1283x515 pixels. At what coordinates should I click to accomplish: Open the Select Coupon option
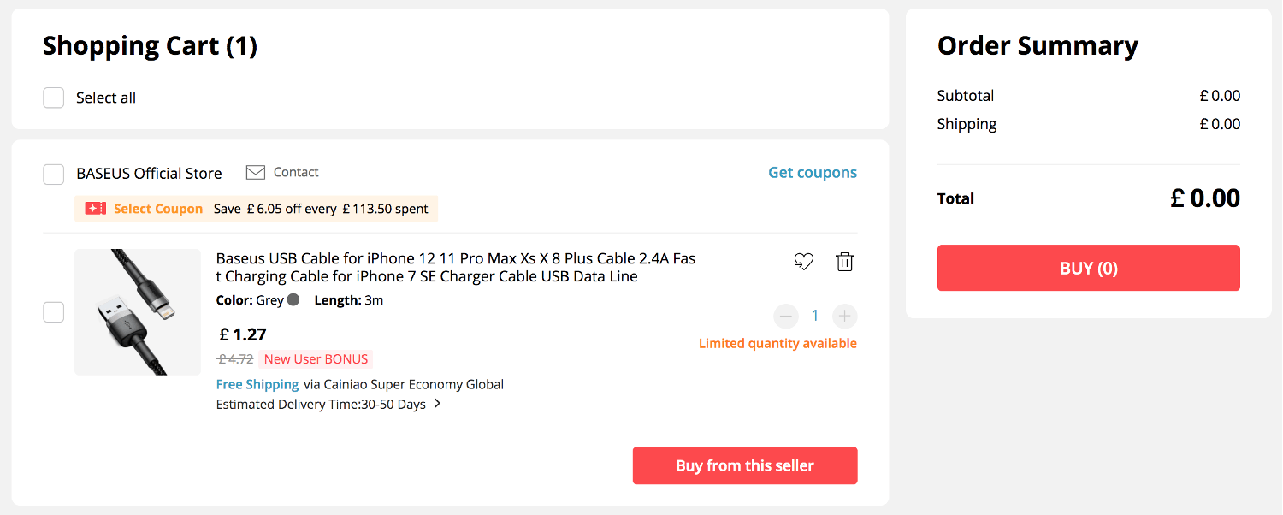pyautogui.click(x=158, y=209)
